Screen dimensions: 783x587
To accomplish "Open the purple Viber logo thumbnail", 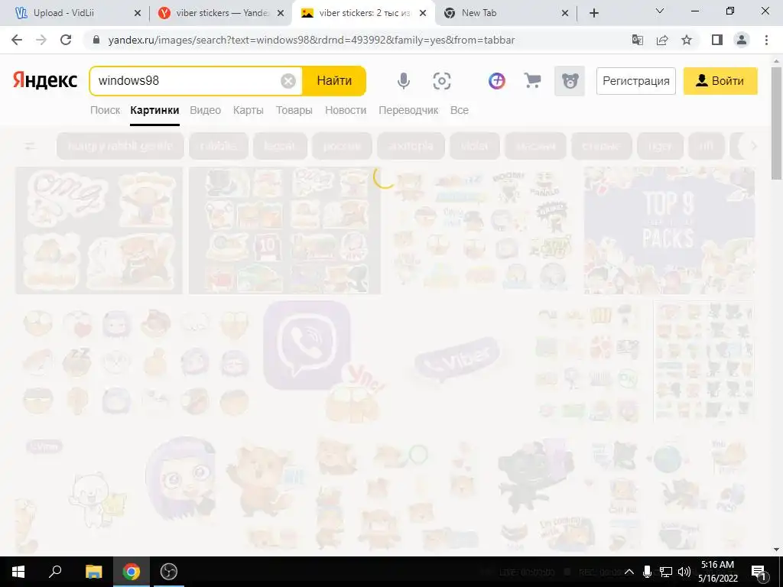I will click(x=325, y=361).
